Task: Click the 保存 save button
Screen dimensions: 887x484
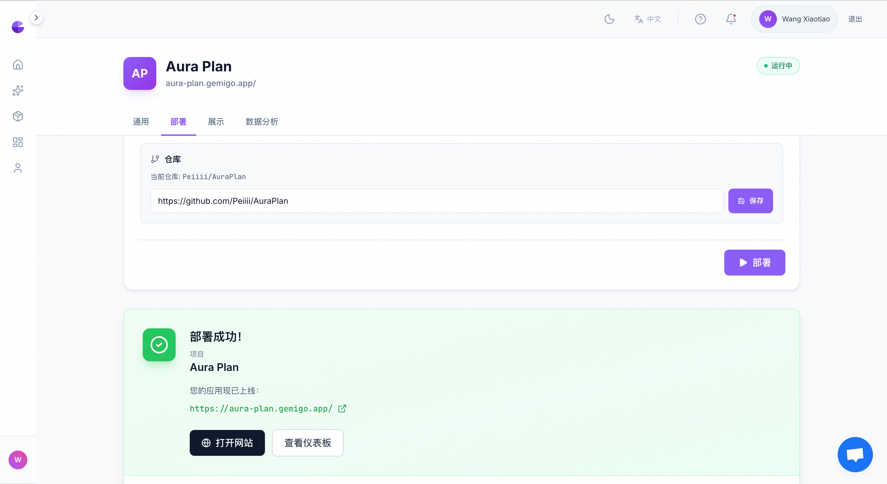Action: pos(750,201)
